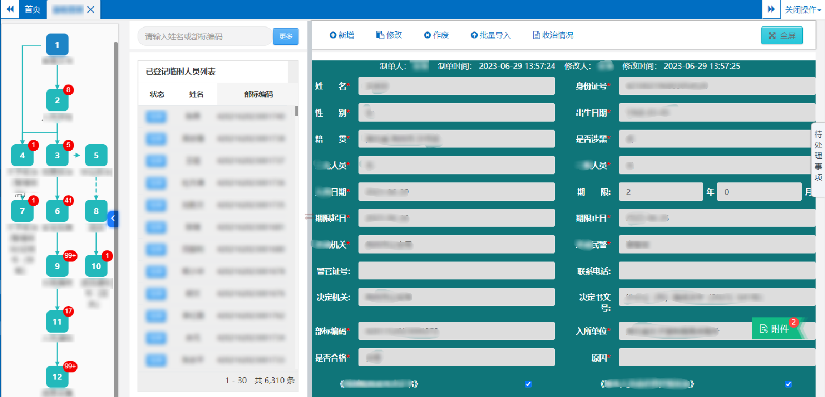Click the scroll-tabs-right double arrow icon
Viewport: 825px width, 397px height.
[x=771, y=9]
